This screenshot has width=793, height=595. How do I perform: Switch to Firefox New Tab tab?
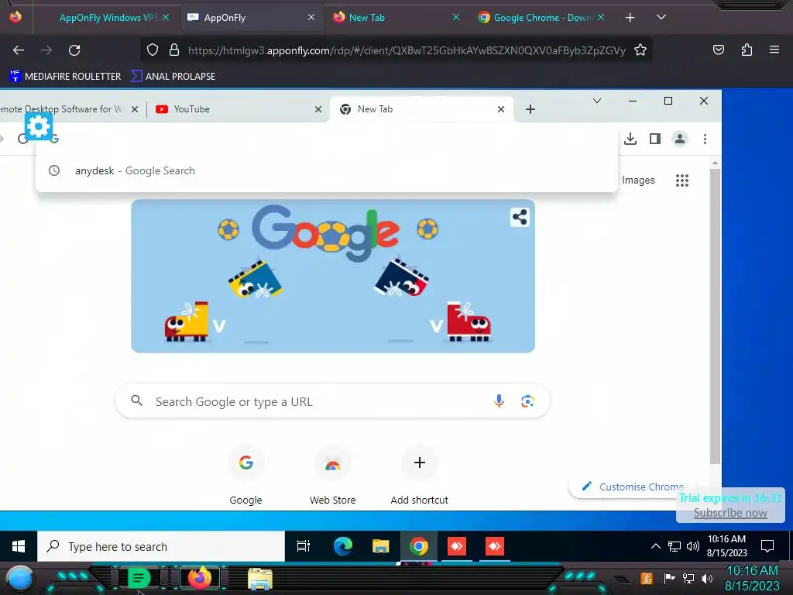pyautogui.click(x=396, y=18)
